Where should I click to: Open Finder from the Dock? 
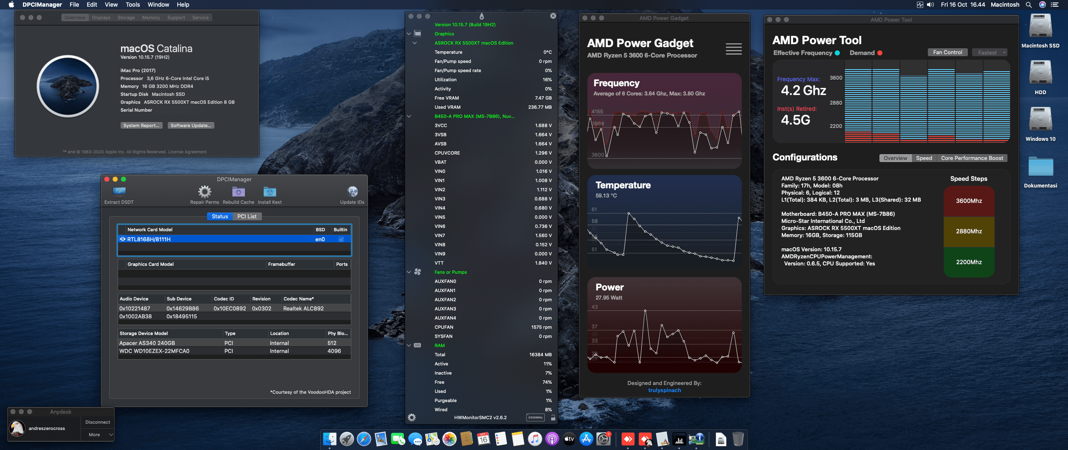(330, 439)
